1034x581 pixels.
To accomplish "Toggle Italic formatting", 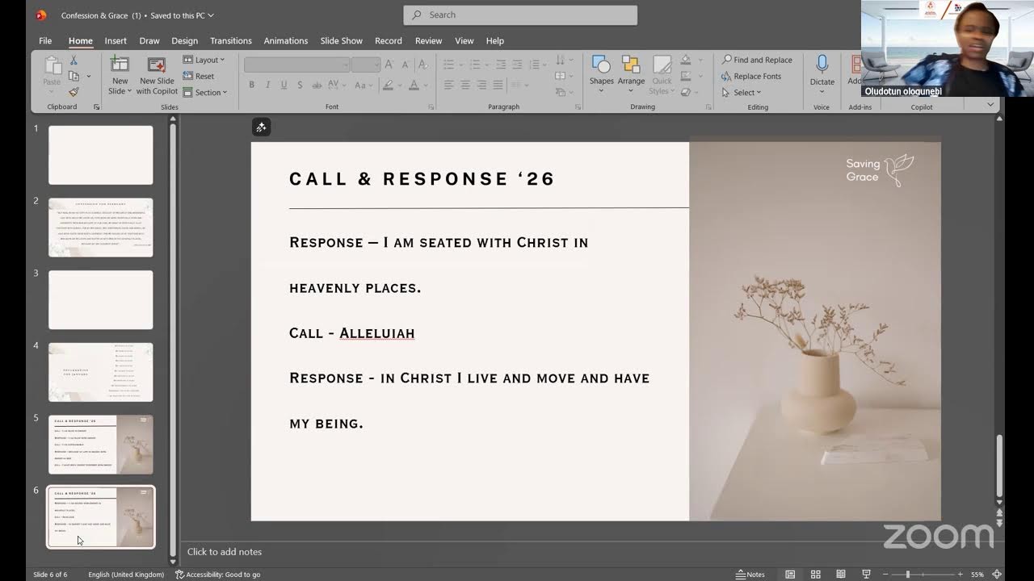I will (x=267, y=85).
